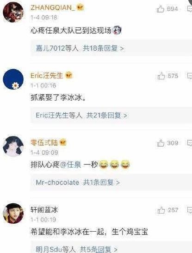Open username 轩阁蓝冰 link

click(44, 210)
